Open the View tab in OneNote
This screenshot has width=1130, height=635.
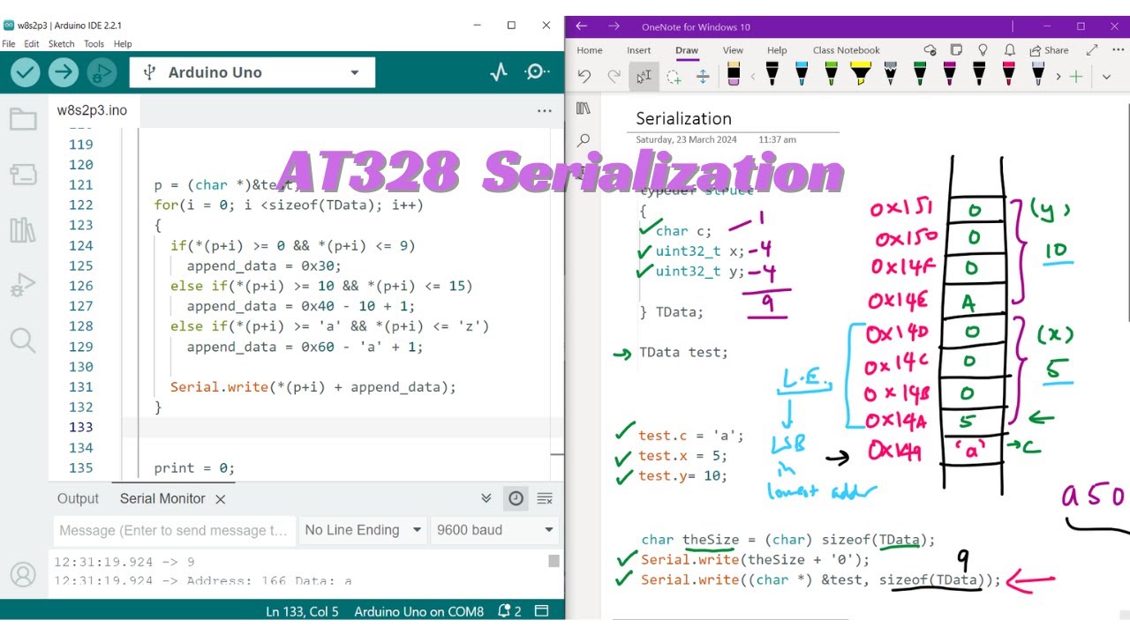click(733, 50)
